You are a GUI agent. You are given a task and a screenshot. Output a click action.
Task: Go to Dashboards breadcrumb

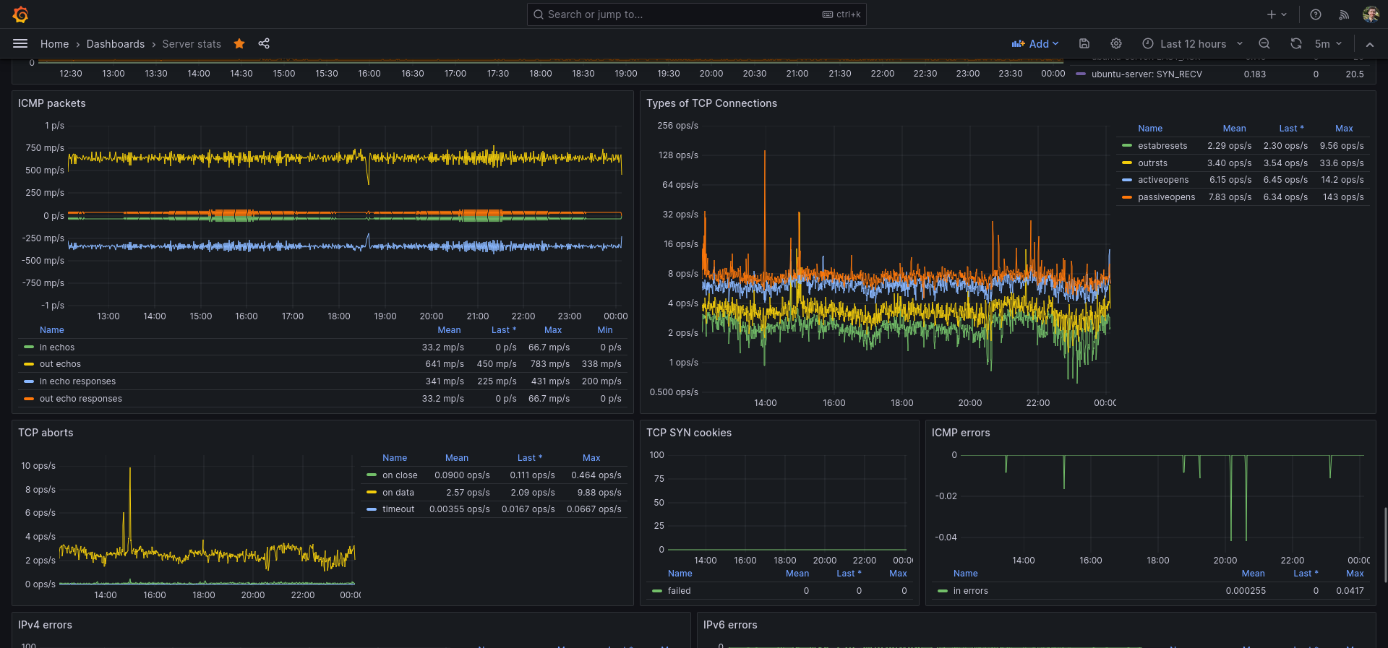coord(116,44)
